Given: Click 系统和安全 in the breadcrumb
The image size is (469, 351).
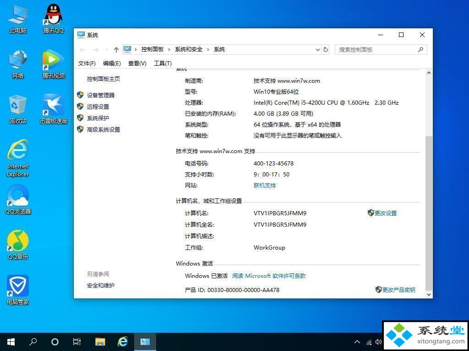Looking at the screenshot, I should coord(189,49).
